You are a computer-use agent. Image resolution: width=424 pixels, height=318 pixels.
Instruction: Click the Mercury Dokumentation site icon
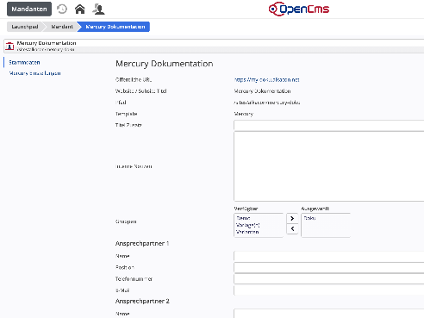[9, 46]
